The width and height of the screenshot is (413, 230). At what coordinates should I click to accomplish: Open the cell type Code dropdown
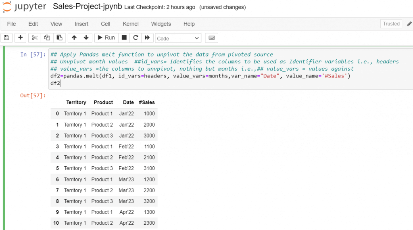[178, 38]
